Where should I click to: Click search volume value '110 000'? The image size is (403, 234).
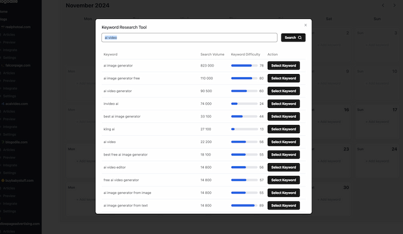pos(207,78)
